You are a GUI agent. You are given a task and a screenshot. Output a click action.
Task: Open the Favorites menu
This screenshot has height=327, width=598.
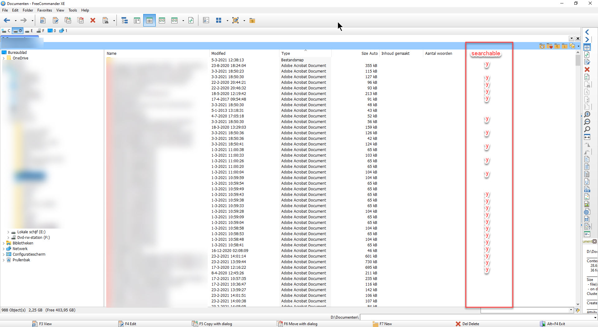(45, 10)
